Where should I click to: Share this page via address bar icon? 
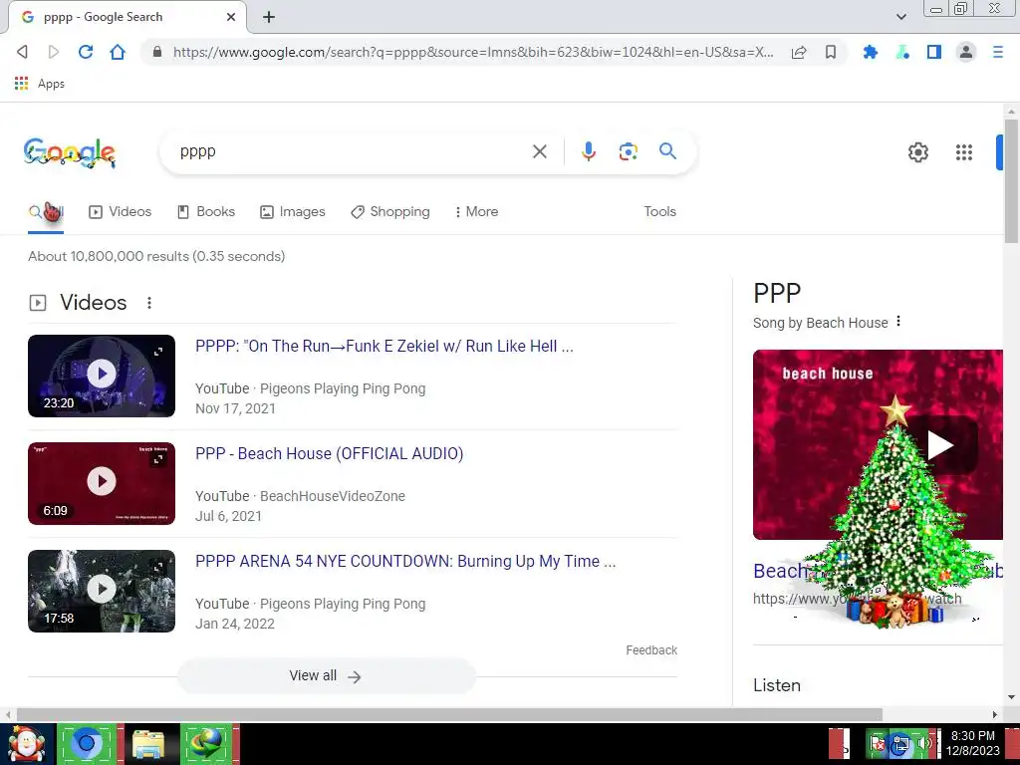click(x=799, y=52)
